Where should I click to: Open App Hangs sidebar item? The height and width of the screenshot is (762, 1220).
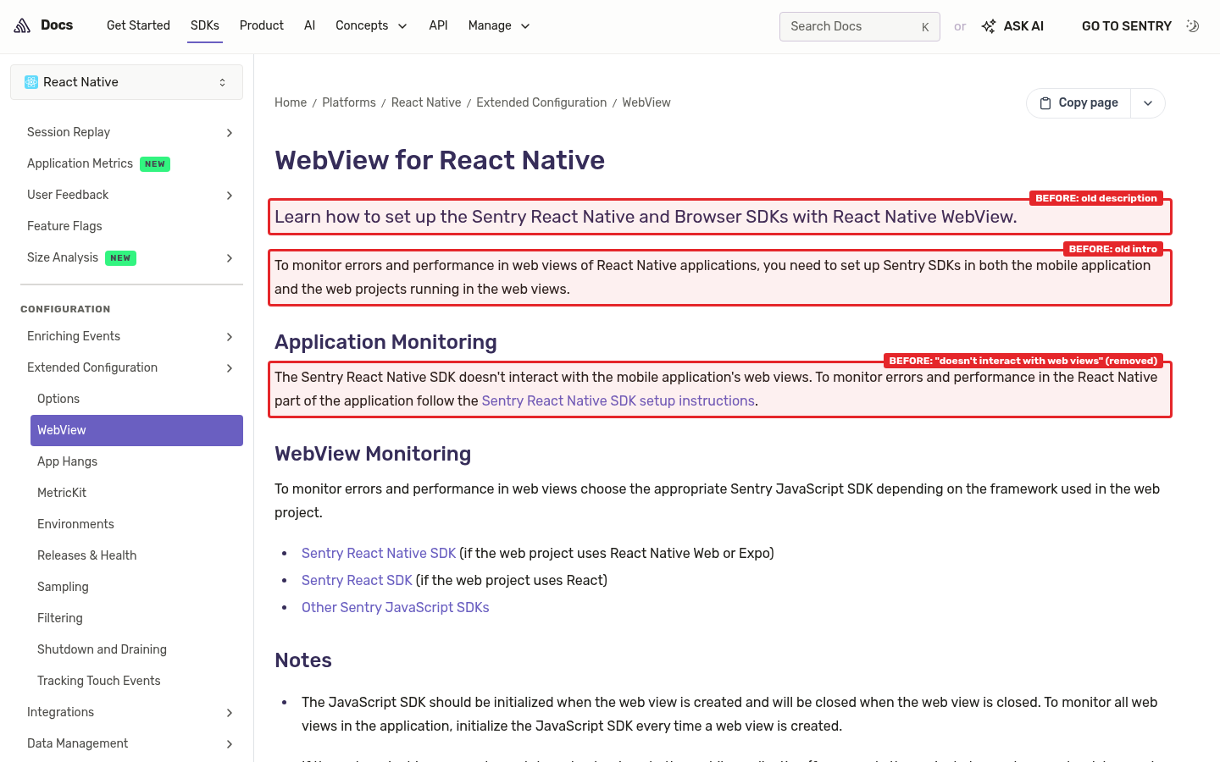(67, 461)
